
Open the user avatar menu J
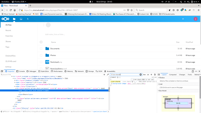point(195,19)
